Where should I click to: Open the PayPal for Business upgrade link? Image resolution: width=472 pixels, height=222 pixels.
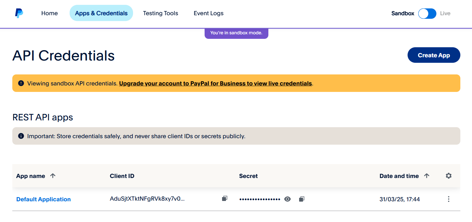216,83
